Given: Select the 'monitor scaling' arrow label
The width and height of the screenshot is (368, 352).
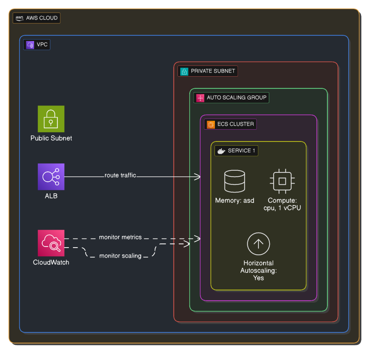Looking at the screenshot, I should (x=120, y=256).
